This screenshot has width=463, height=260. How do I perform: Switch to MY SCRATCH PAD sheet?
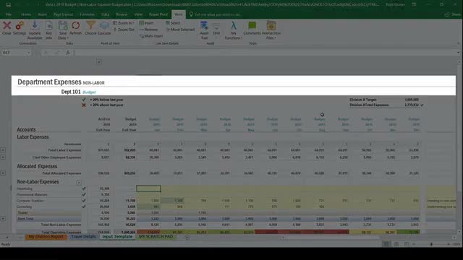click(156, 237)
